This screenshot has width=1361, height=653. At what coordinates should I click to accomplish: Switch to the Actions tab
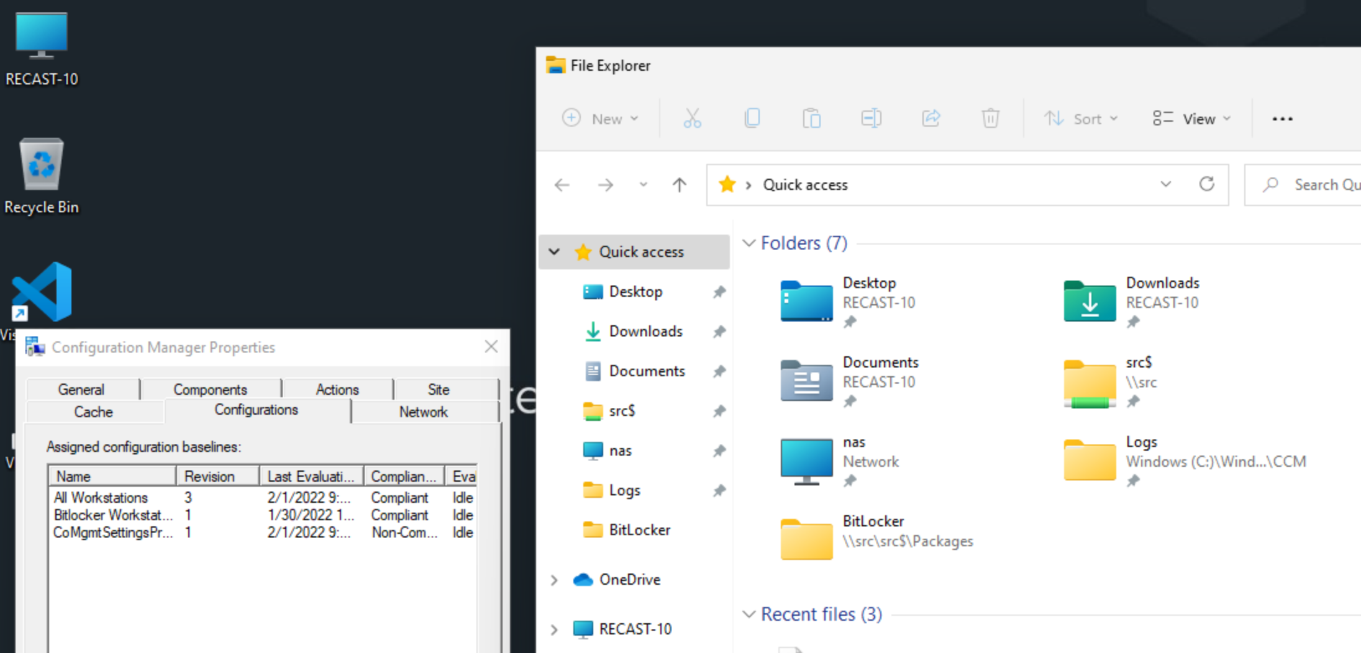click(337, 389)
